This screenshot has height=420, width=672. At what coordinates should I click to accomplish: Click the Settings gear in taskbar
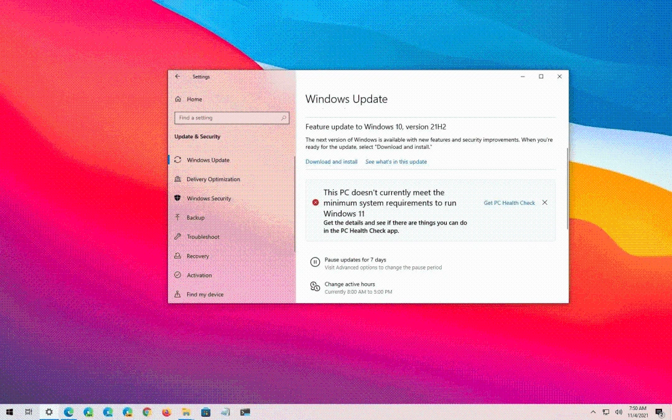point(49,412)
